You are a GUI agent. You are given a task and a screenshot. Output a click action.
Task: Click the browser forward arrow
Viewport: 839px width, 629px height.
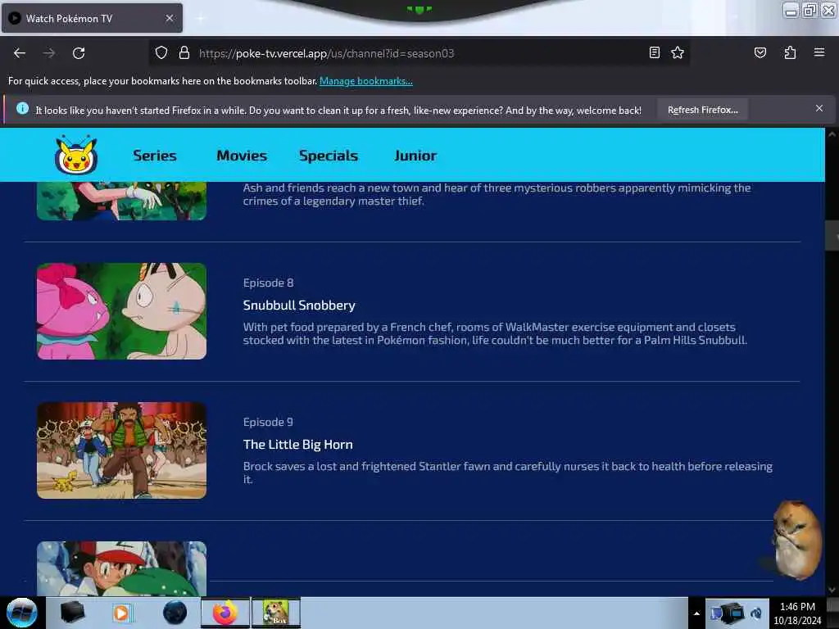[49, 53]
